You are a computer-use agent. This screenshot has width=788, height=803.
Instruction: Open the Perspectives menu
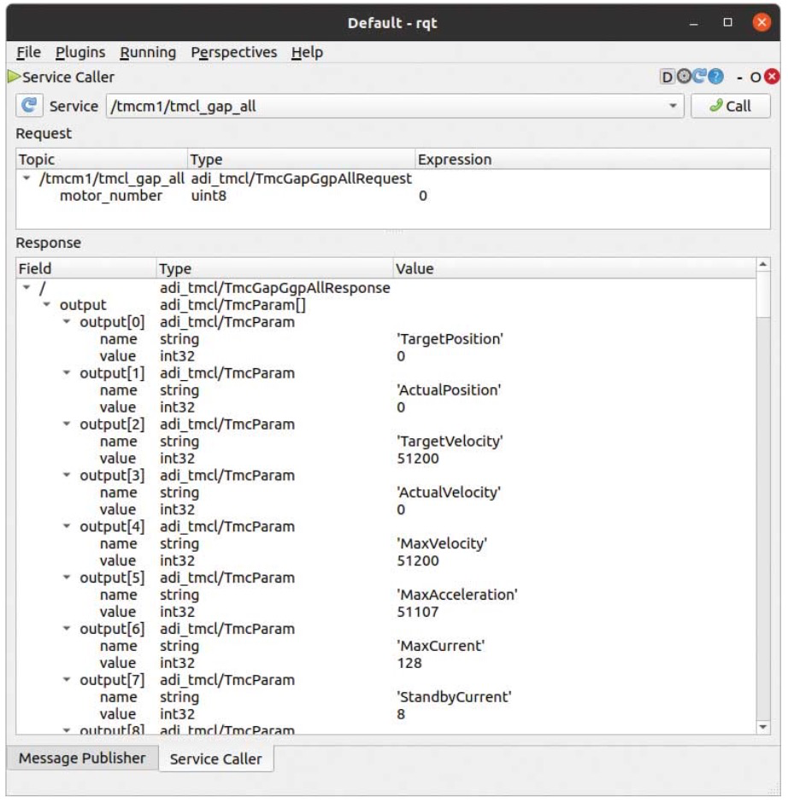pyautogui.click(x=233, y=52)
